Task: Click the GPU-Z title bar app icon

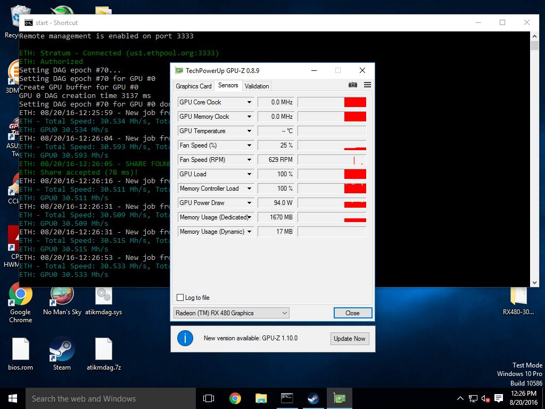Action: tap(179, 71)
